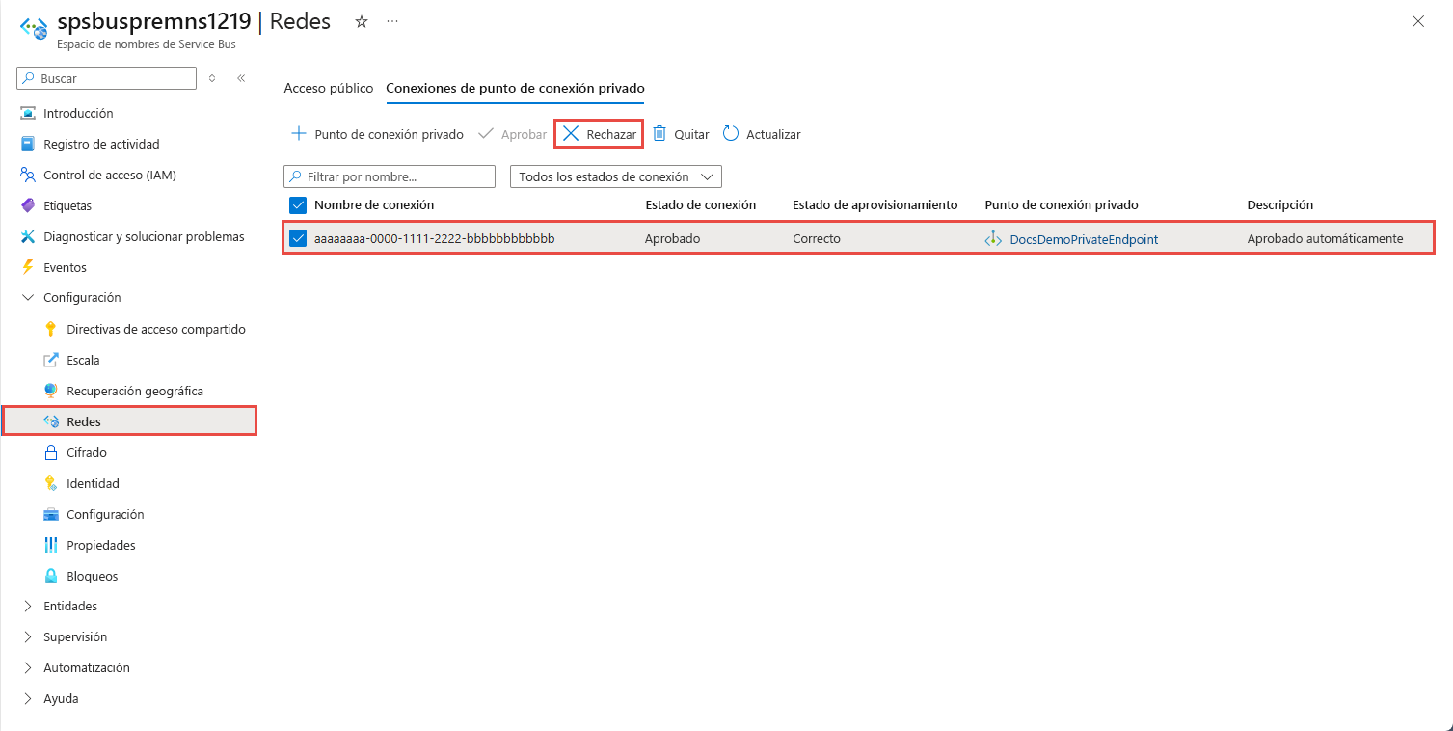Click Actualizar to refresh the list
The width and height of the screenshot is (1453, 731).
pos(762,134)
